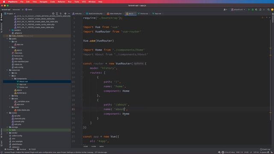Open Project panel gear options
Screen dimensions: 274x154
click(65, 13)
